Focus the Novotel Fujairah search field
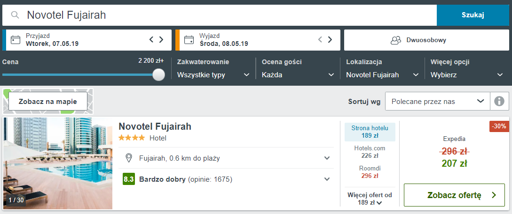Image resolution: width=512 pixels, height=214 pixels. pos(220,15)
